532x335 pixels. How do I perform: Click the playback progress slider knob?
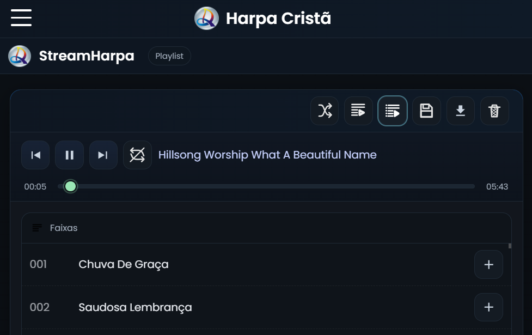pos(70,187)
